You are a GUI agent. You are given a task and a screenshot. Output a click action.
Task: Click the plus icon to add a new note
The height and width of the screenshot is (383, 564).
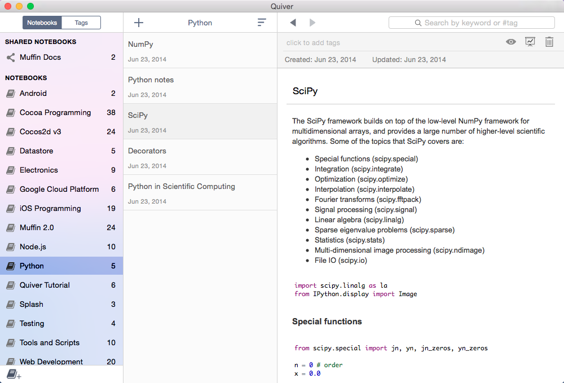point(139,23)
